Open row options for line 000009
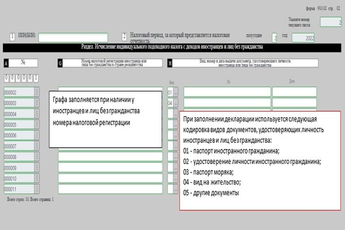The width and height of the screenshot is (345, 230). (x=37, y=168)
